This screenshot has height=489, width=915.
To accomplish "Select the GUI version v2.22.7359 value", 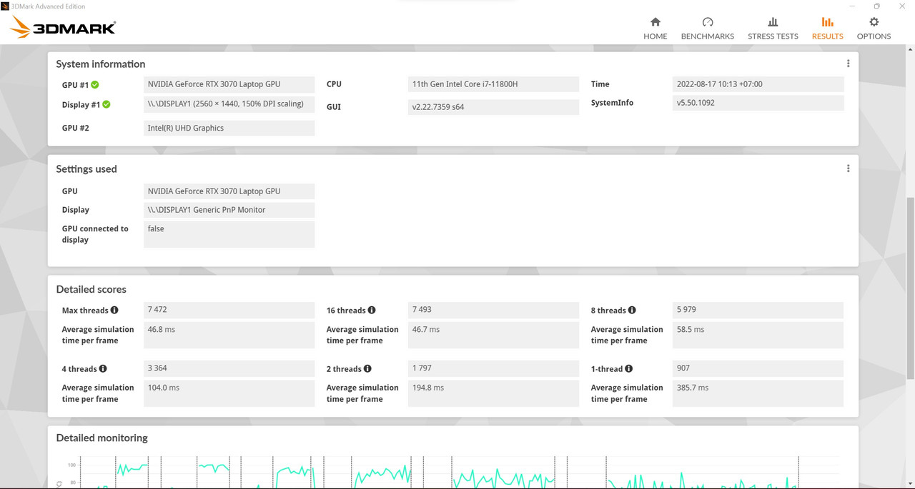I will (493, 107).
